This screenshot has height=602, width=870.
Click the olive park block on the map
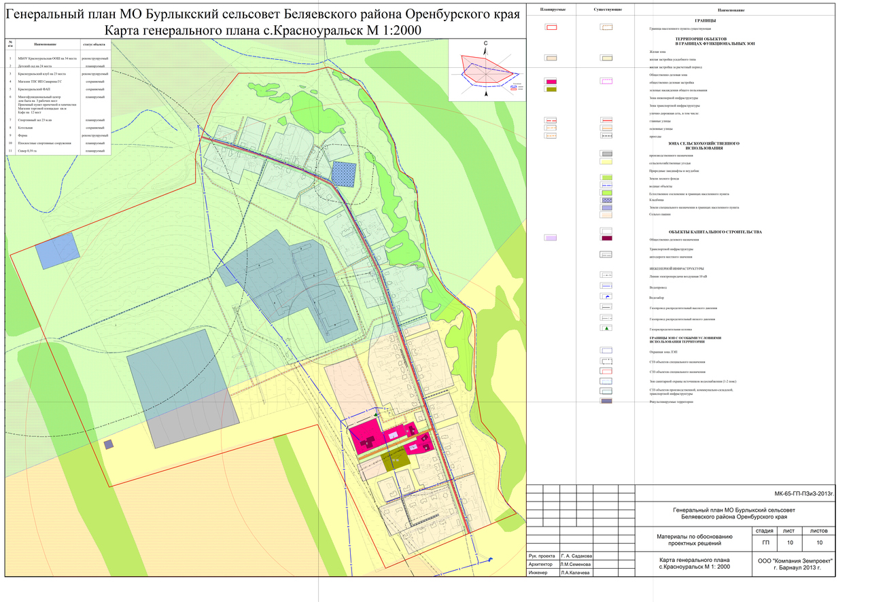point(395,460)
